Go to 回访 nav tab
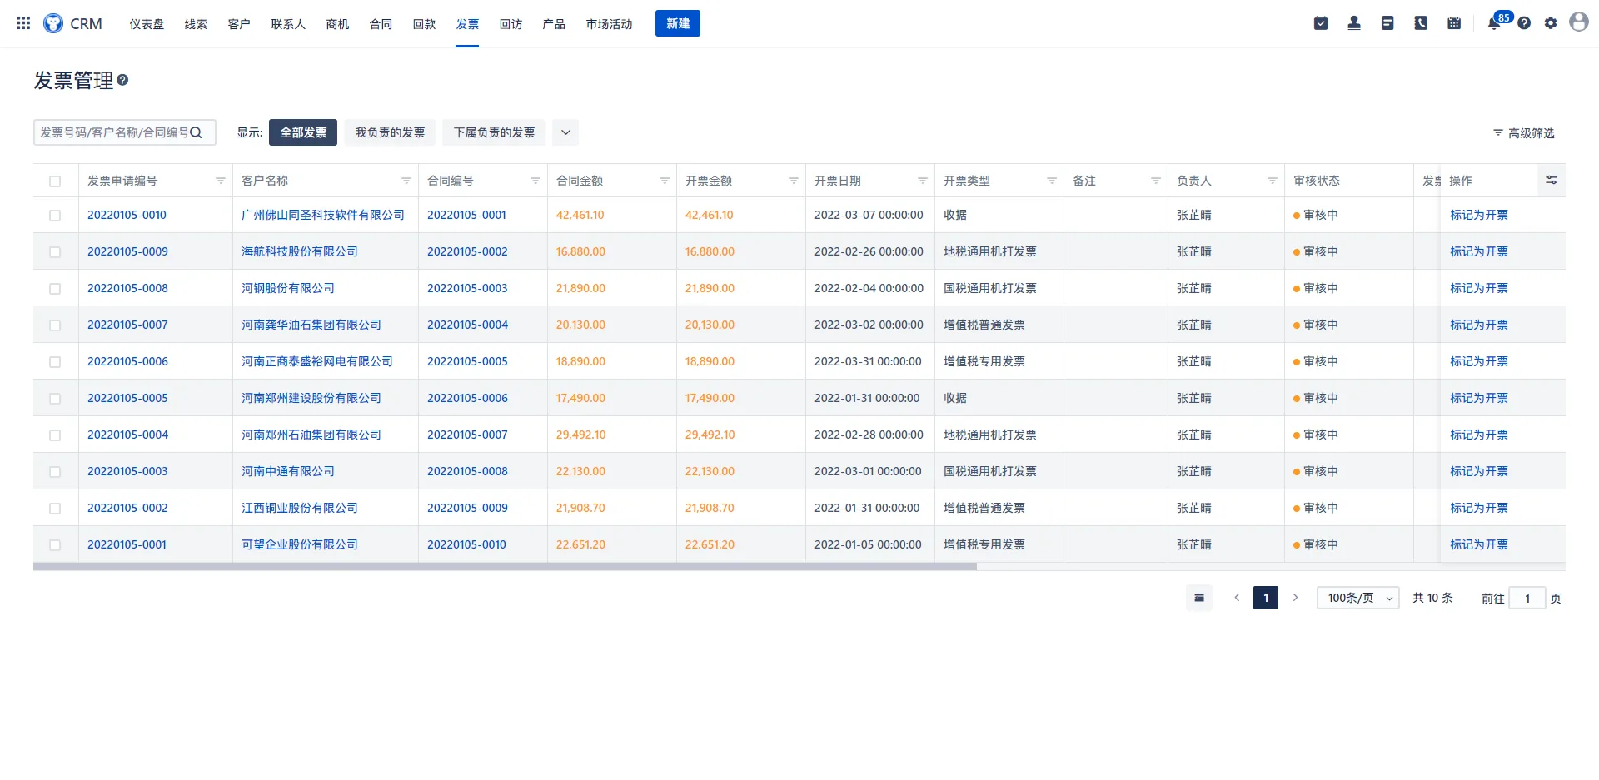Screen dimensions: 1599x780 coord(511,24)
